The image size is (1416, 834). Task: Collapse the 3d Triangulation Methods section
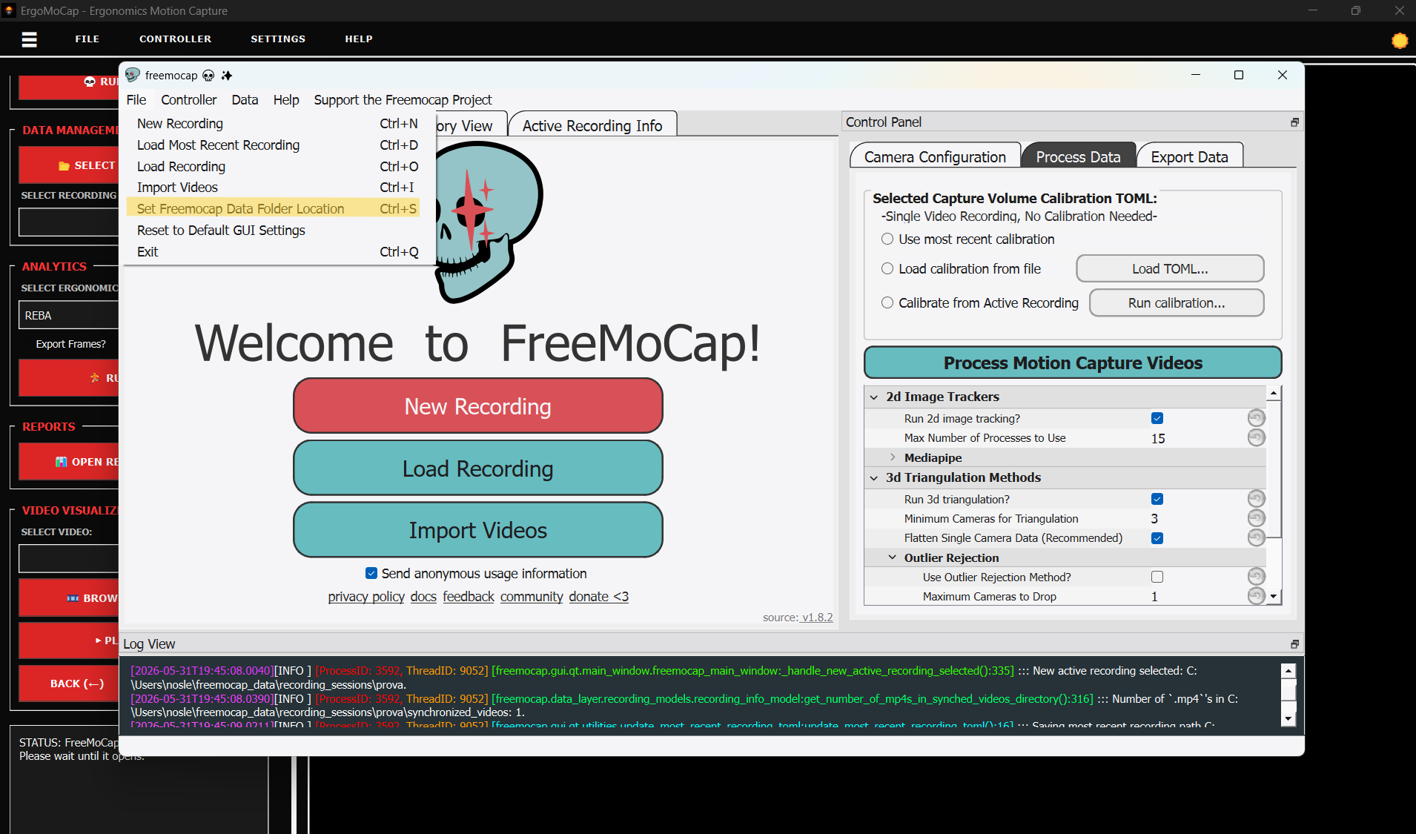(874, 478)
